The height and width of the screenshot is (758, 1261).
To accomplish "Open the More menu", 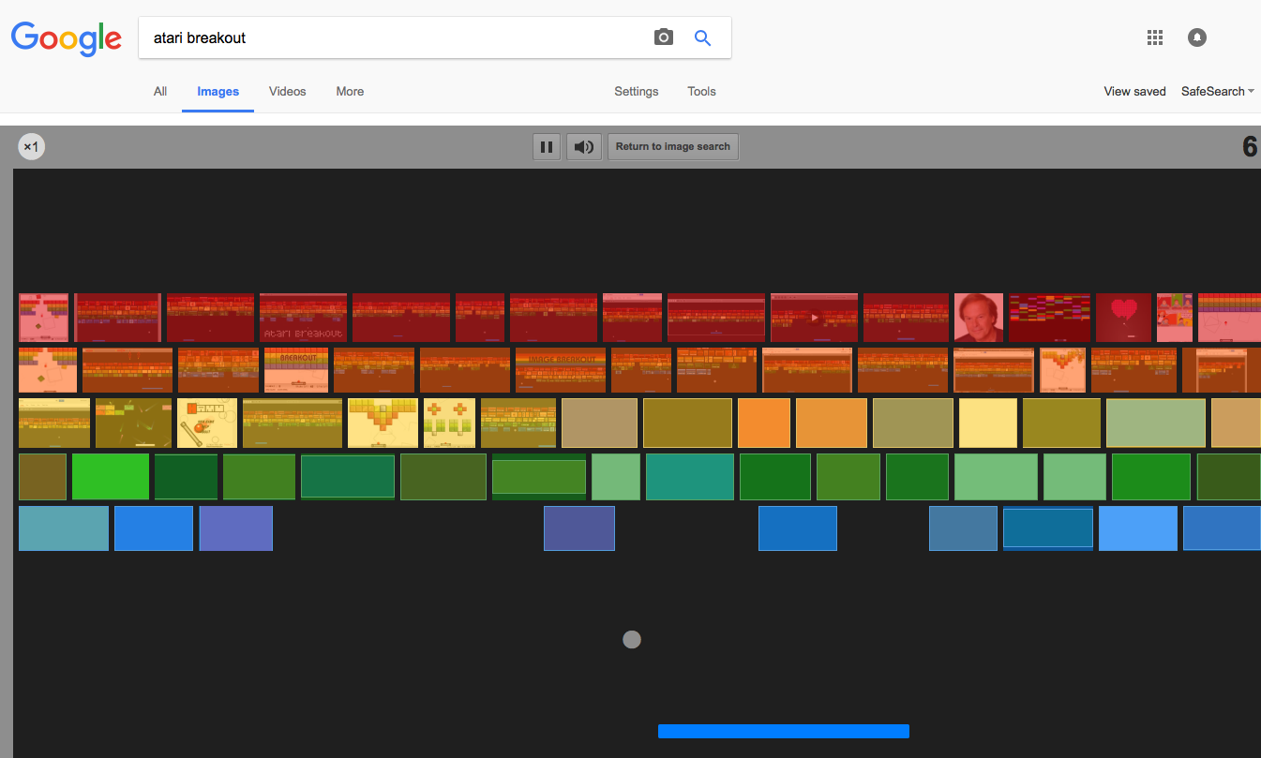I will click(350, 91).
